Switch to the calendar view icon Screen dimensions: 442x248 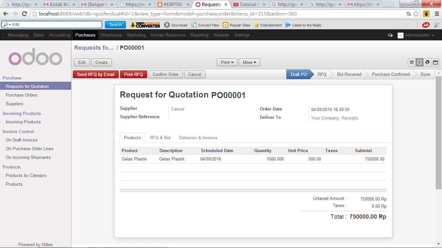click(x=435, y=62)
